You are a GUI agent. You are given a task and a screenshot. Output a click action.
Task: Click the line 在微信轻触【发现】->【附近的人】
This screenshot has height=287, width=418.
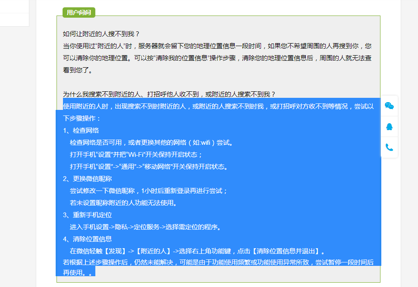[198, 251]
